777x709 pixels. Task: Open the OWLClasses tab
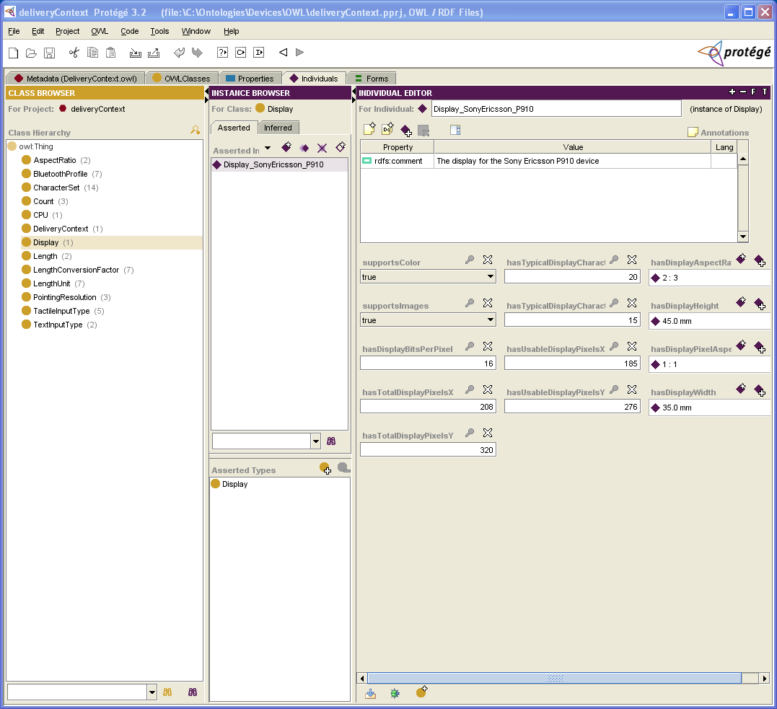pos(181,79)
